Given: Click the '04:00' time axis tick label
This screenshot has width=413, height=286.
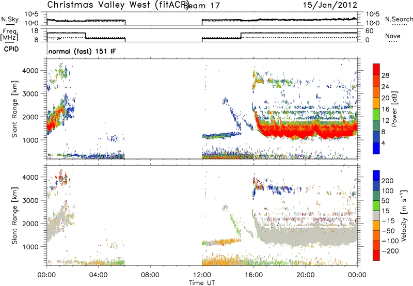Looking at the screenshot, I should (x=98, y=275).
